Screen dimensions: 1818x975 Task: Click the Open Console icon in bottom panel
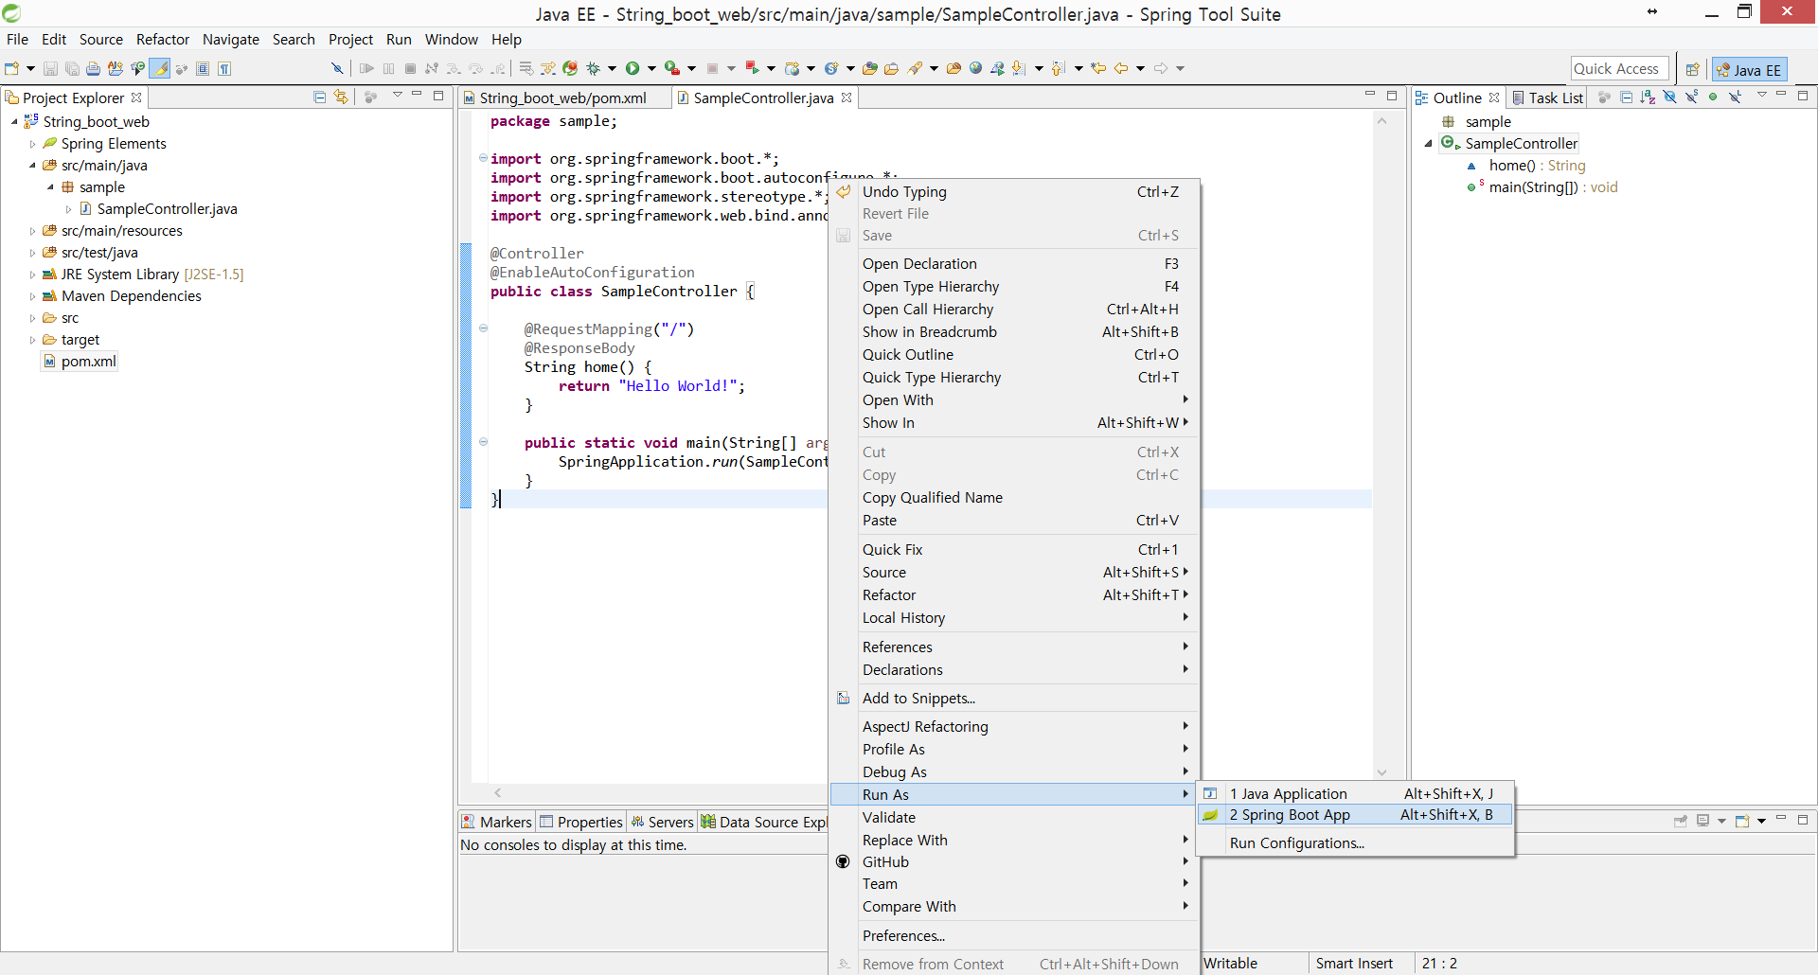click(x=1742, y=821)
